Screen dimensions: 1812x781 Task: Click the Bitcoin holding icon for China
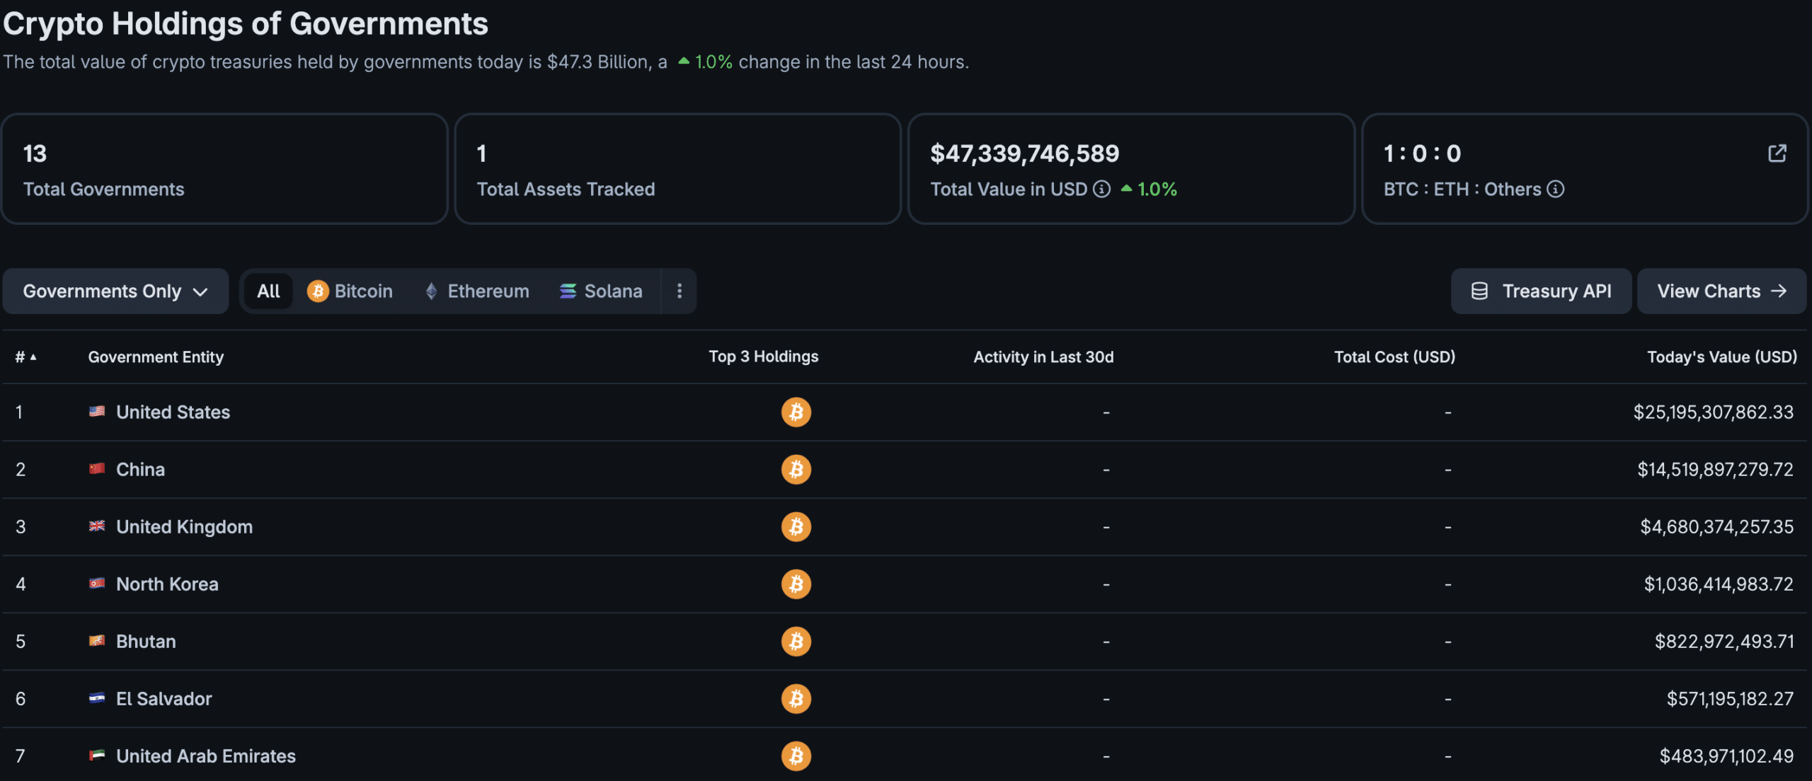click(x=796, y=469)
